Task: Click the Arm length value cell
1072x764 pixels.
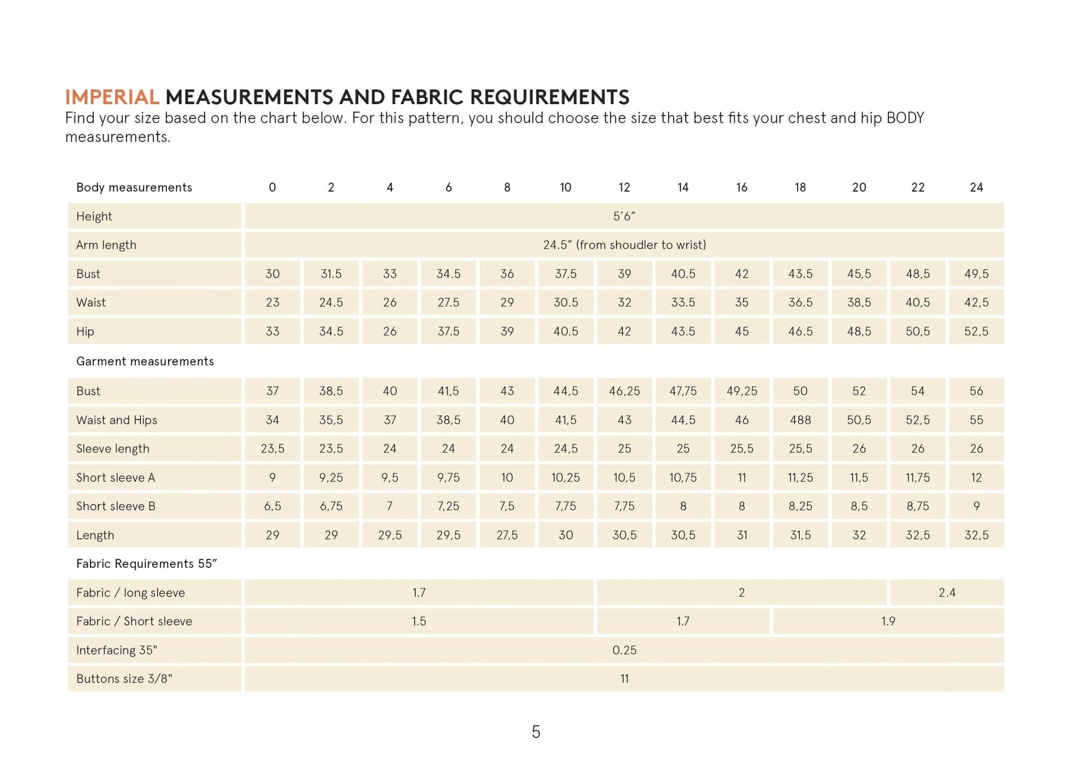Action: pos(624,245)
